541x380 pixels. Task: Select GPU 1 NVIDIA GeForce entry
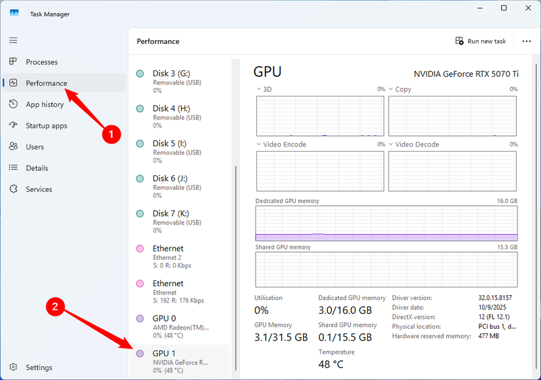(177, 360)
